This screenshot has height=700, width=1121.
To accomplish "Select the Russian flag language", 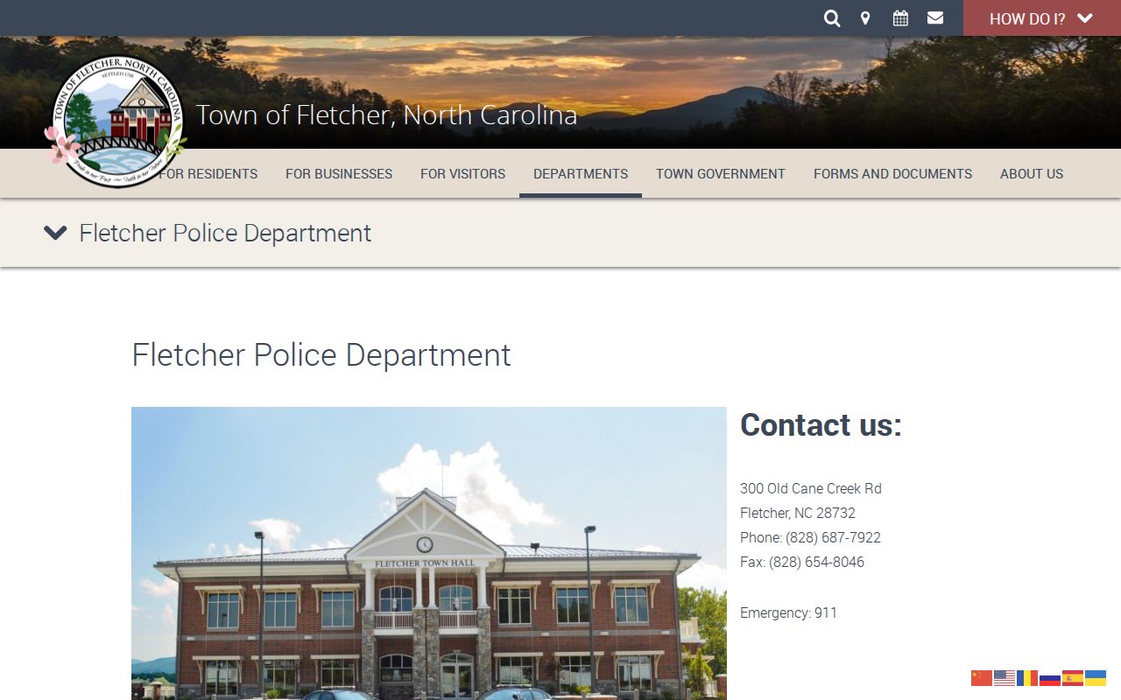I will coord(1050,678).
